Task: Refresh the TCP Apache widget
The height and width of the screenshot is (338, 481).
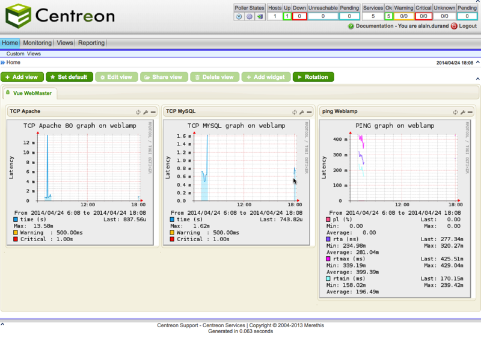Action: click(138, 112)
